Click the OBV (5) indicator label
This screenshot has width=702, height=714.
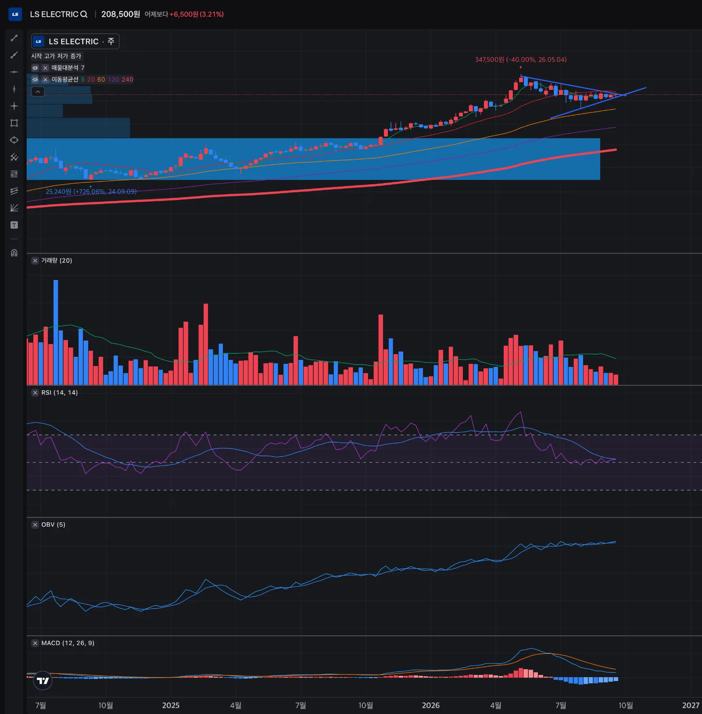point(53,525)
